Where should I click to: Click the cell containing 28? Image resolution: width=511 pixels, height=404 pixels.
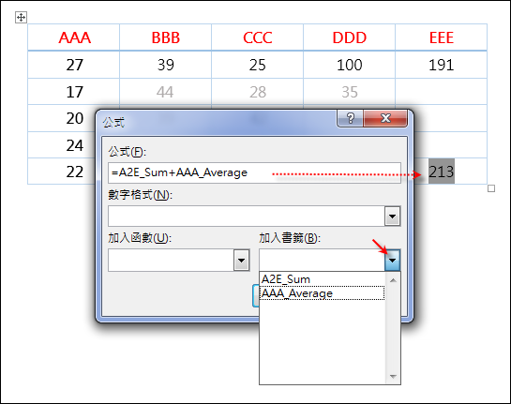coord(258,92)
